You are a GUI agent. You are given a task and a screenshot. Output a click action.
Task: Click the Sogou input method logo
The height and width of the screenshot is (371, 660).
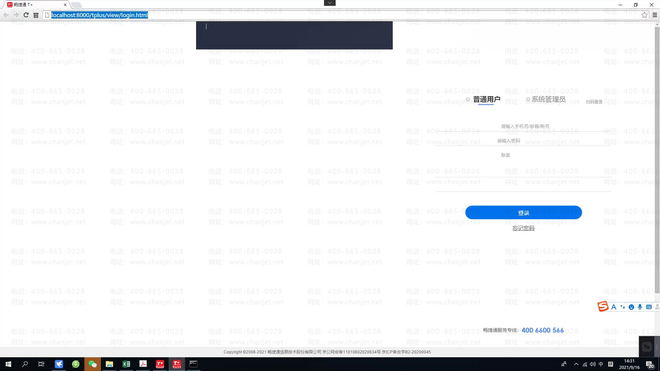tap(603, 307)
